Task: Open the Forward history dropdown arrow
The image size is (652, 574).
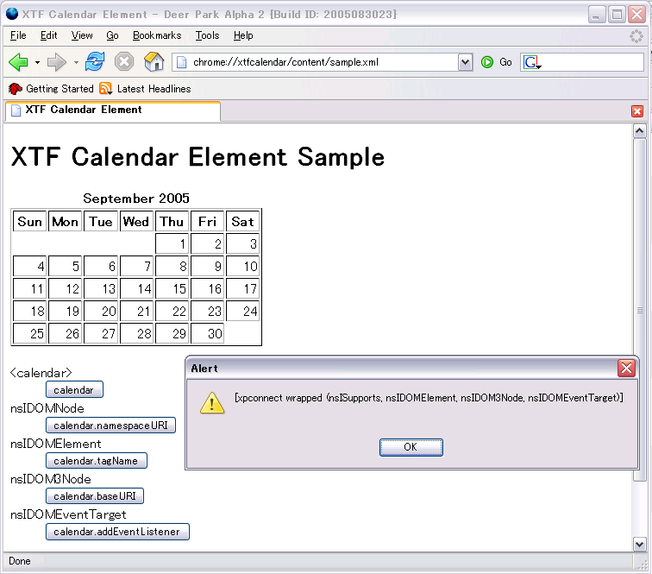Action: 76,63
